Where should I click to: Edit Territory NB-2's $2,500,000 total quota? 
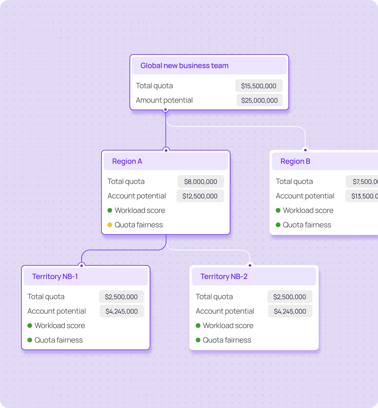coord(290,297)
